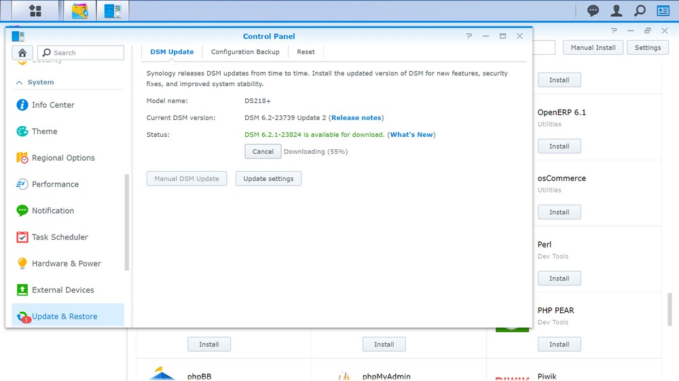This screenshot has height=381, width=679.
Task: Open Theme settings in sidebar
Action: (45, 131)
